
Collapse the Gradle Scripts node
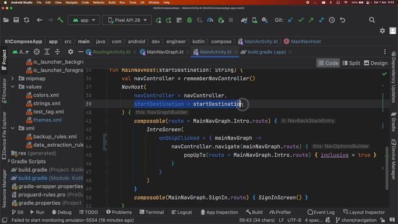(x=9, y=161)
